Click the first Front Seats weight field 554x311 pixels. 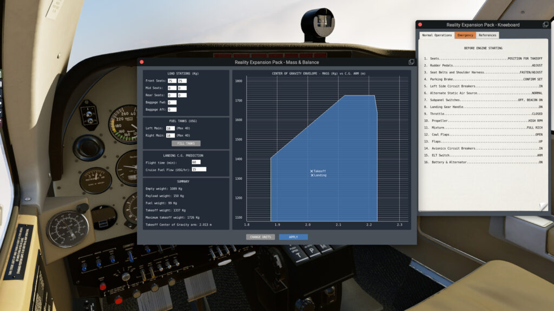(172, 81)
